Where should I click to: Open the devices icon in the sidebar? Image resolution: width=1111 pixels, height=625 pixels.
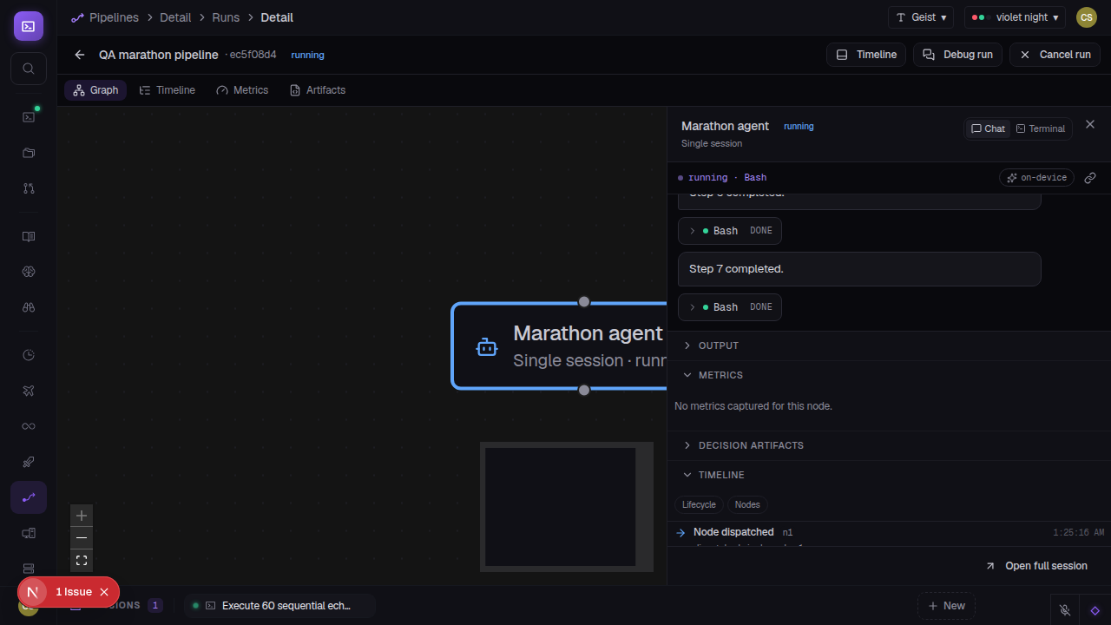point(29,533)
